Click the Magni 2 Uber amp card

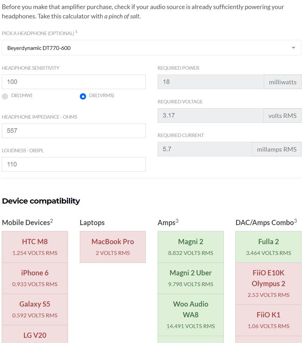click(x=191, y=278)
